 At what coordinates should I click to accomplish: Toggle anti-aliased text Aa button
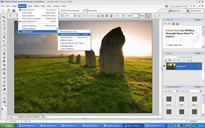pyautogui.click(x=79, y=16)
